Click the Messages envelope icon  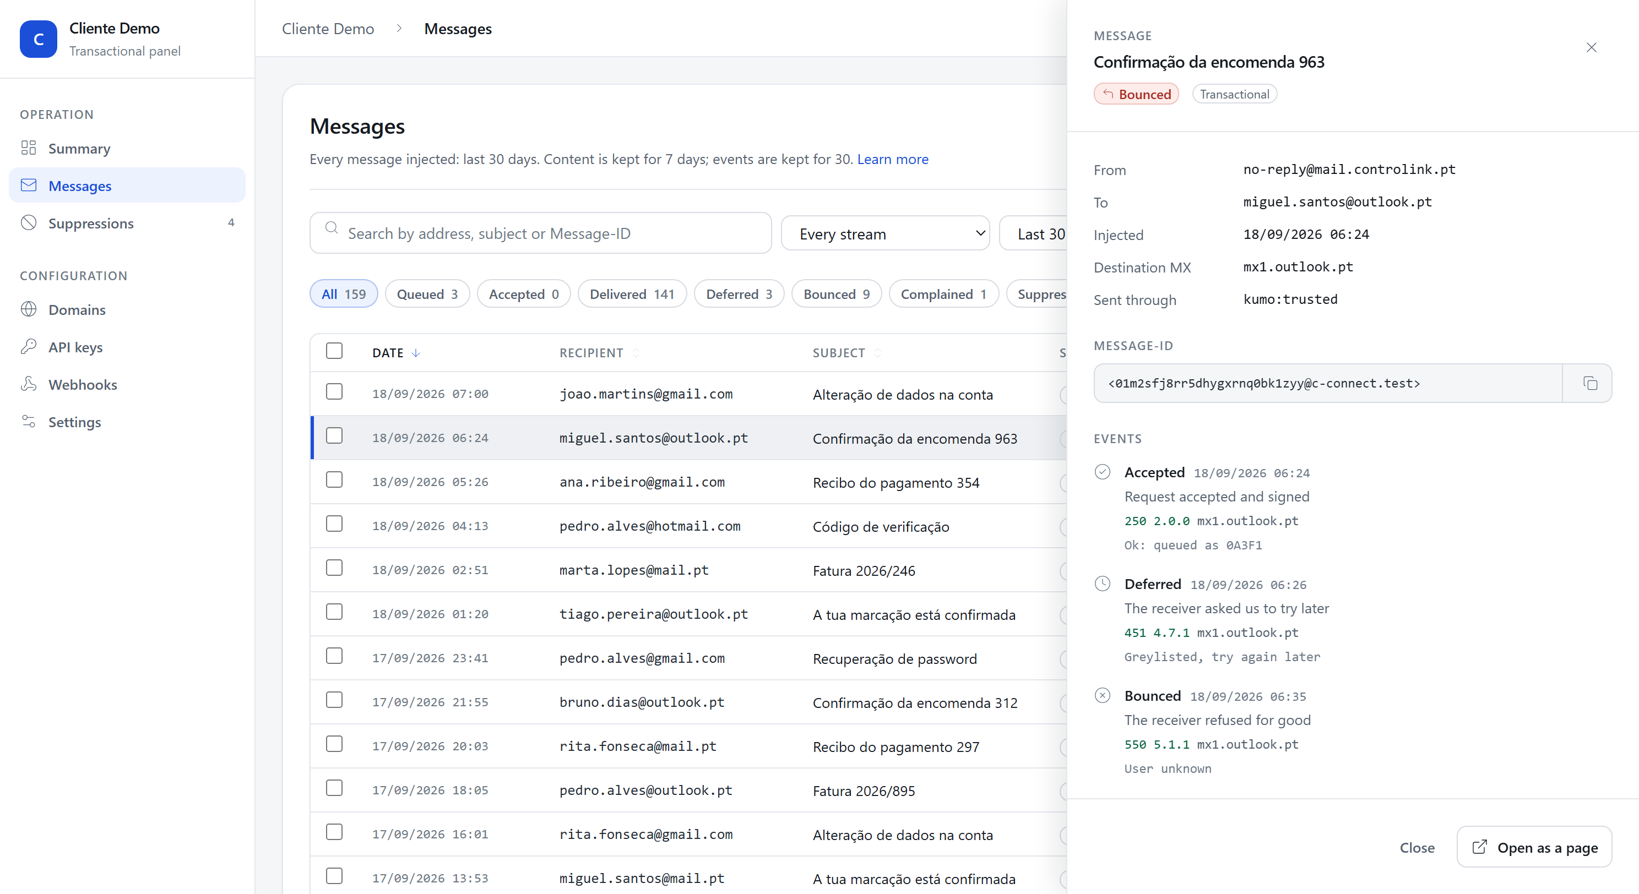click(29, 185)
